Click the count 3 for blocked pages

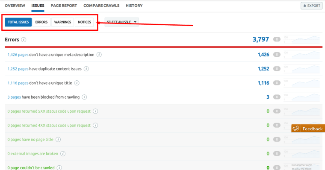[268, 97]
